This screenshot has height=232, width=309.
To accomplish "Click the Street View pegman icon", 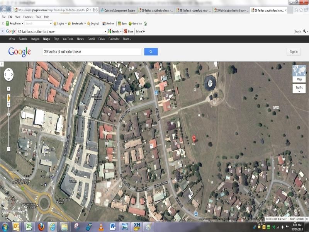I will 8,98.
